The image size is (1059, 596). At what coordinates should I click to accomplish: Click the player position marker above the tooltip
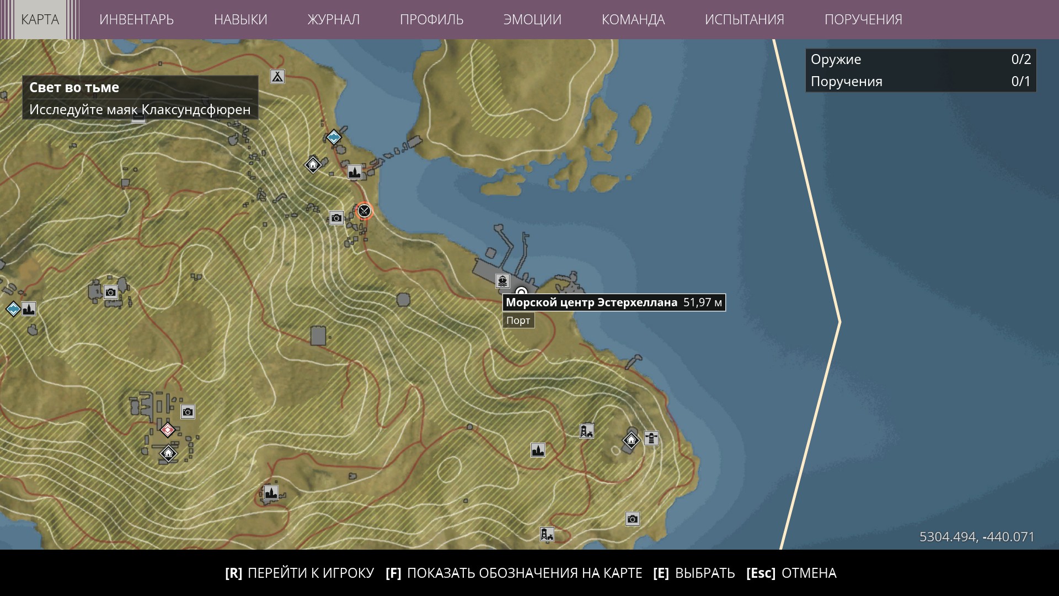click(x=521, y=292)
